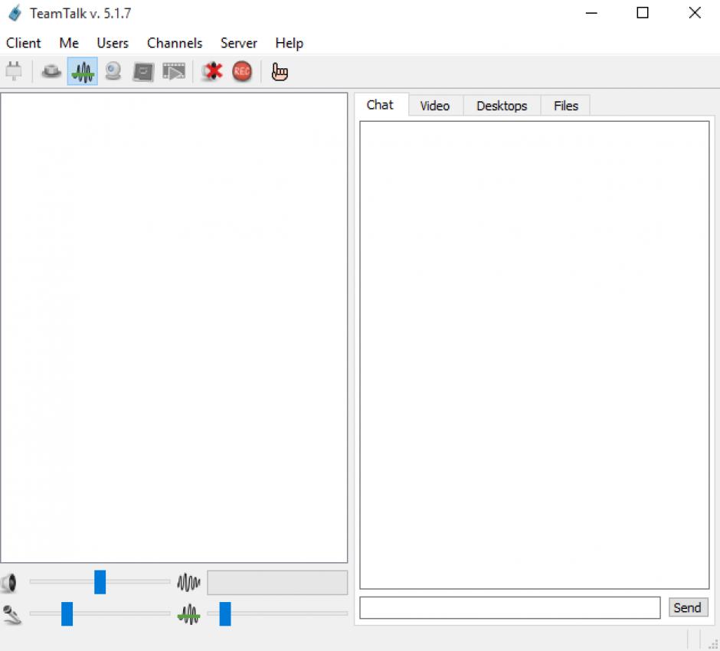Click the speaker volume icon at bottom left

pyautogui.click(x=10, y=583)
